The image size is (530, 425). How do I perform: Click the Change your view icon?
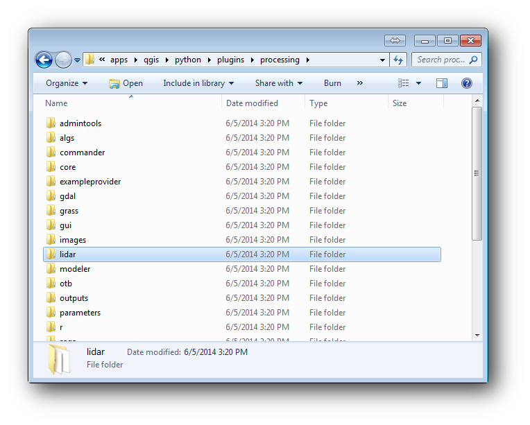[x=404, y=83]
